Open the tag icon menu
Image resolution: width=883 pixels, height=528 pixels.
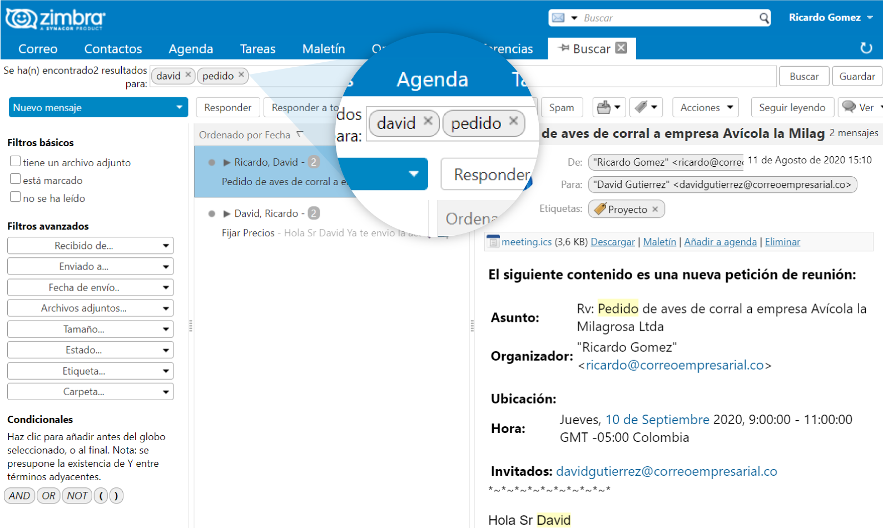click(x=646, y=107)
